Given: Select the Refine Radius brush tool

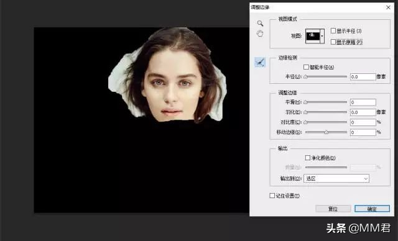Looking at the screenshot, I should click(260, 62).
